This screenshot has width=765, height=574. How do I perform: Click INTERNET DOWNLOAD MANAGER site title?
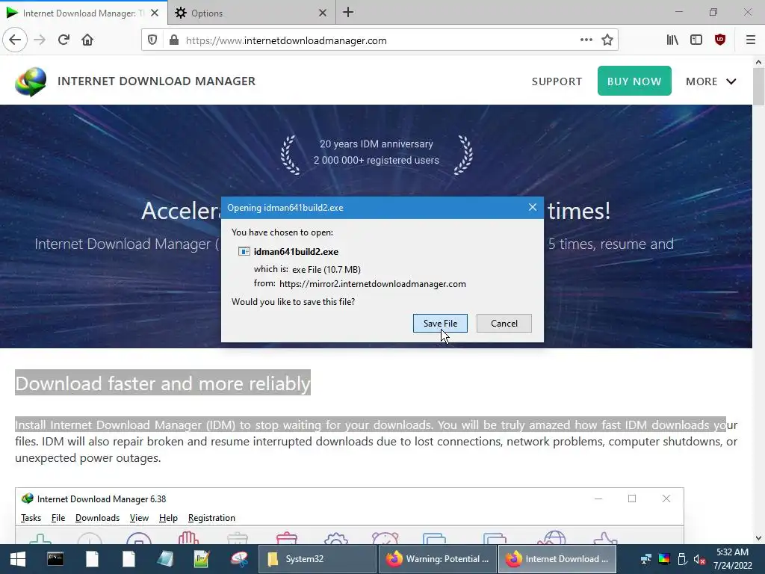coord(157,81)
